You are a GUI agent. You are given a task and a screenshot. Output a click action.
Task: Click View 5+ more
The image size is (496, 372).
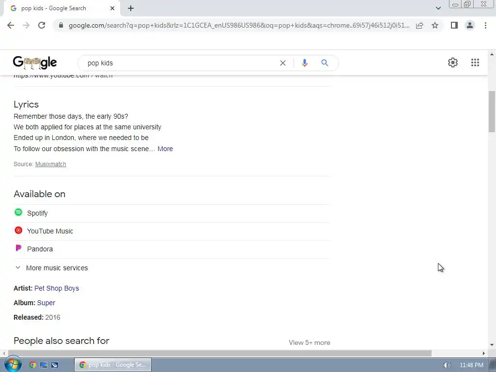pos(310,342)
